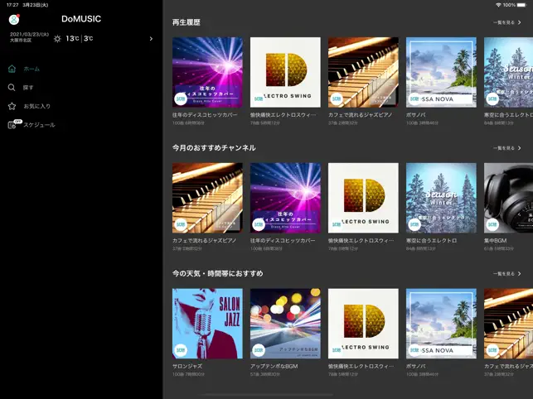533x399 pixels.
Task: Click the favorites star icon
Action: tap(12, 106)
